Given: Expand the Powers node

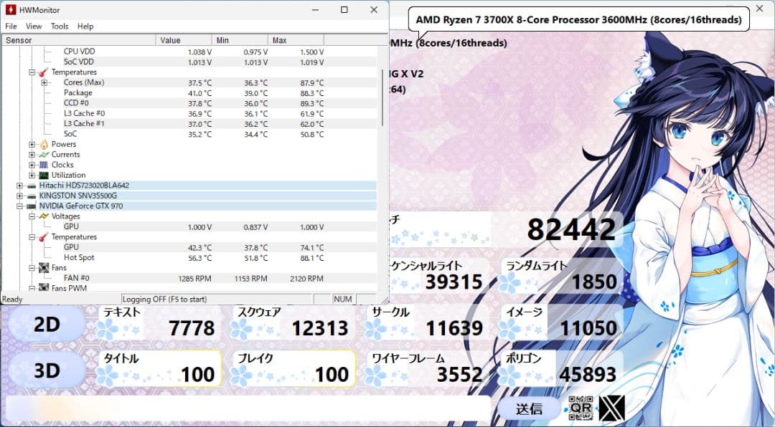Looking at the screenshot, I should click(x=32, y=145).
